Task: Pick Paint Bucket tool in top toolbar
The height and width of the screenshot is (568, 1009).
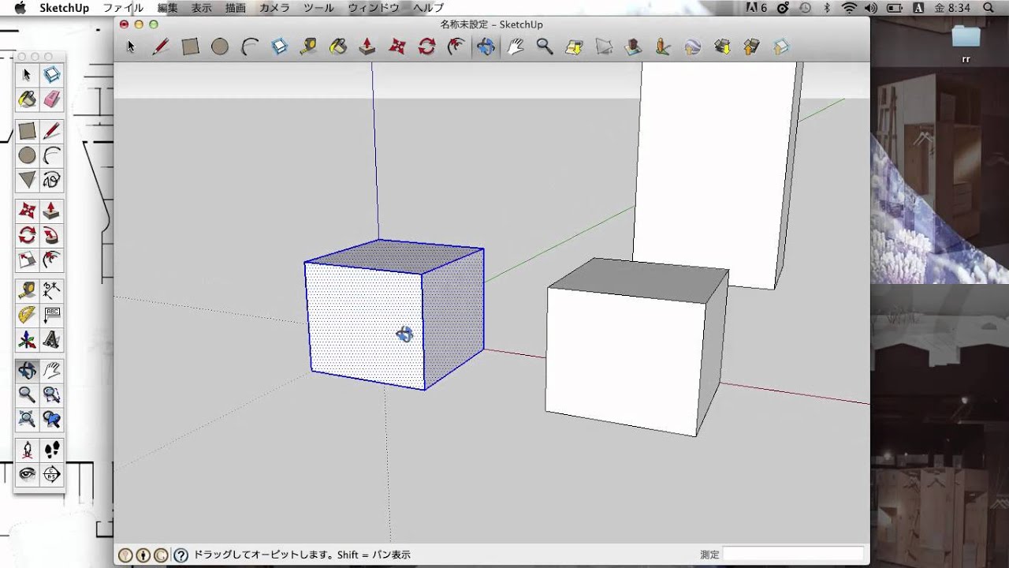Action: coord(338,47)
